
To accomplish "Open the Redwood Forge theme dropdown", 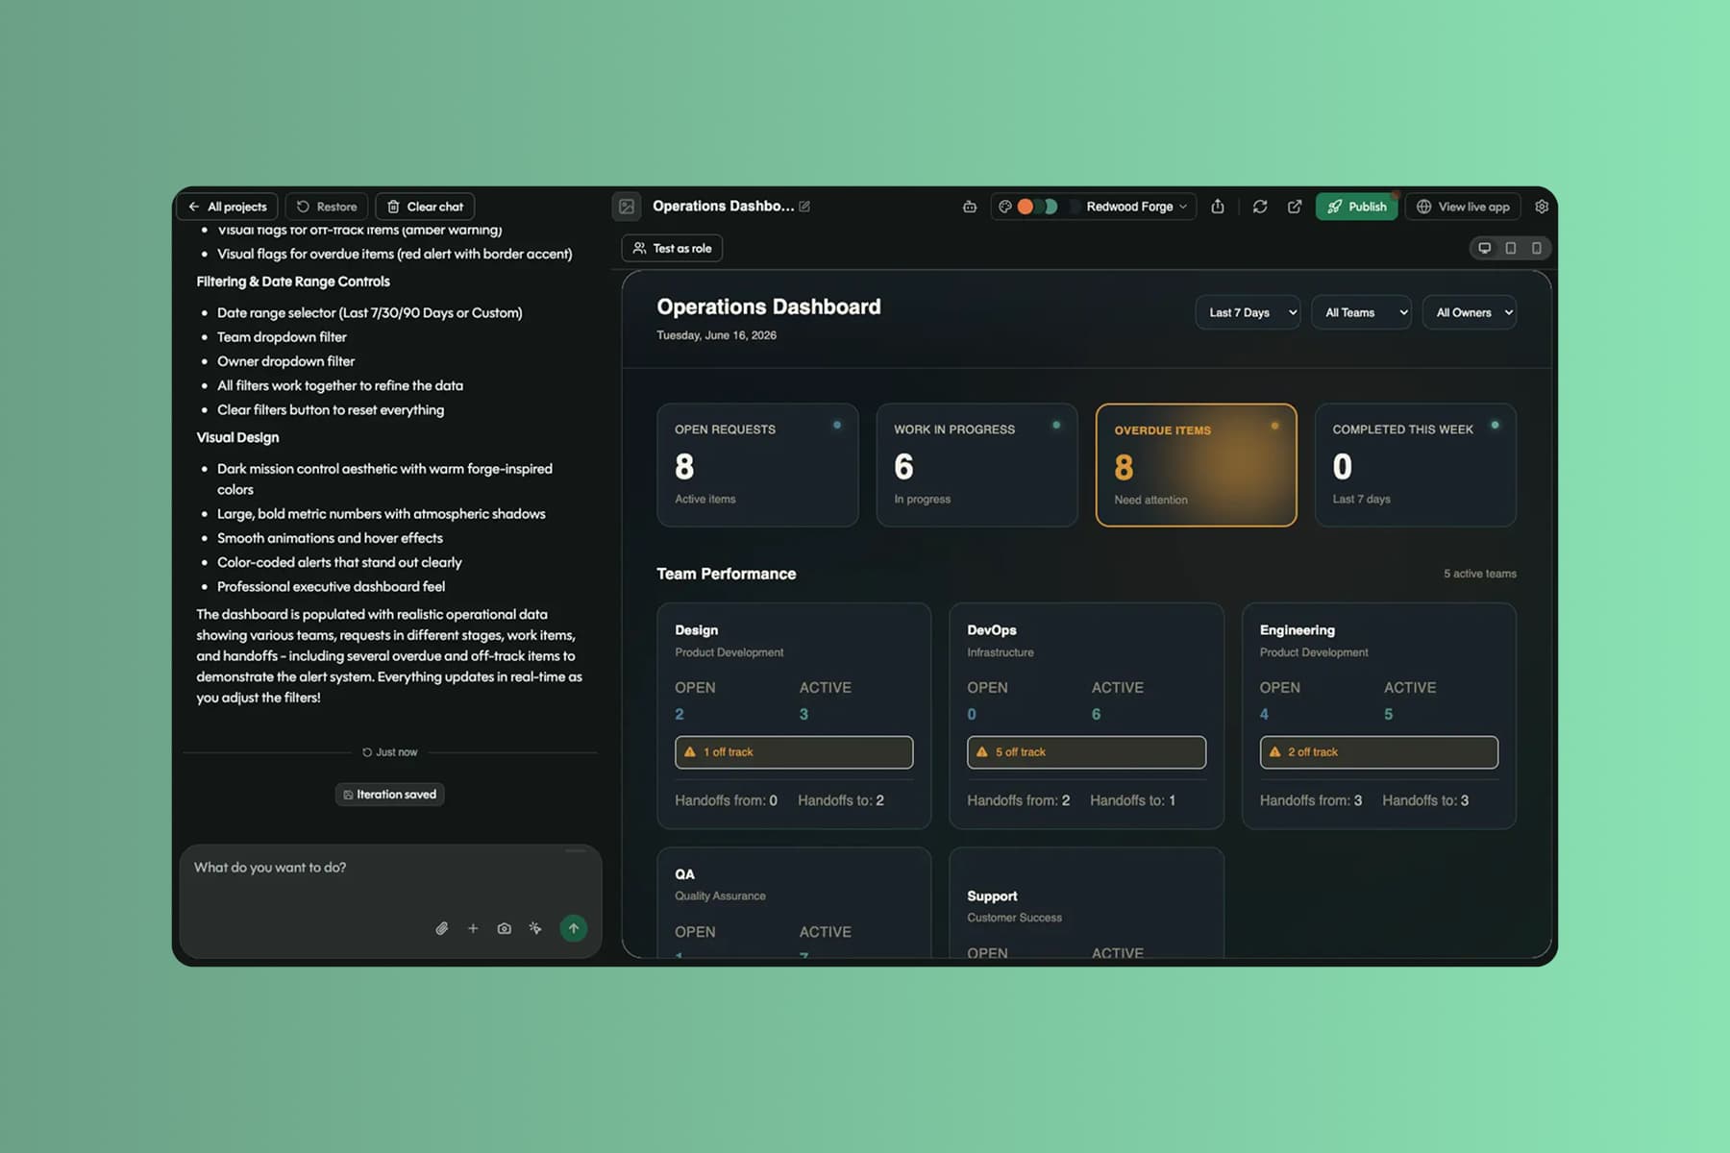I will pos(1136,207).
